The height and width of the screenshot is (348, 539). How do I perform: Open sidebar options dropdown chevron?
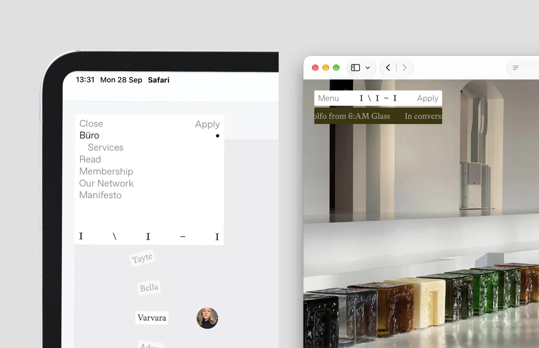[x=368, y=68]
